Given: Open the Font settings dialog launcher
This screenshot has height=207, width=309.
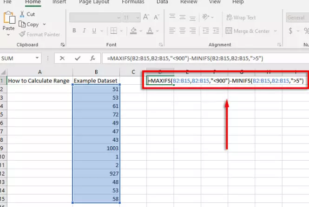Looking at the screenshot, I should [161, 45].
